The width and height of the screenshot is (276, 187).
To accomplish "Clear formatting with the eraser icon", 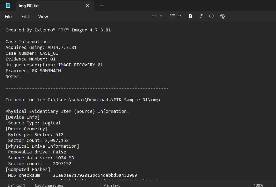I will pos(222,16).
